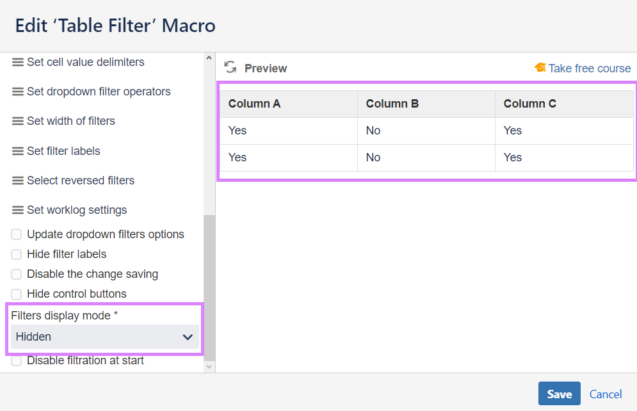Click hamburger icon beside Set worklog settings

[18, 210]
